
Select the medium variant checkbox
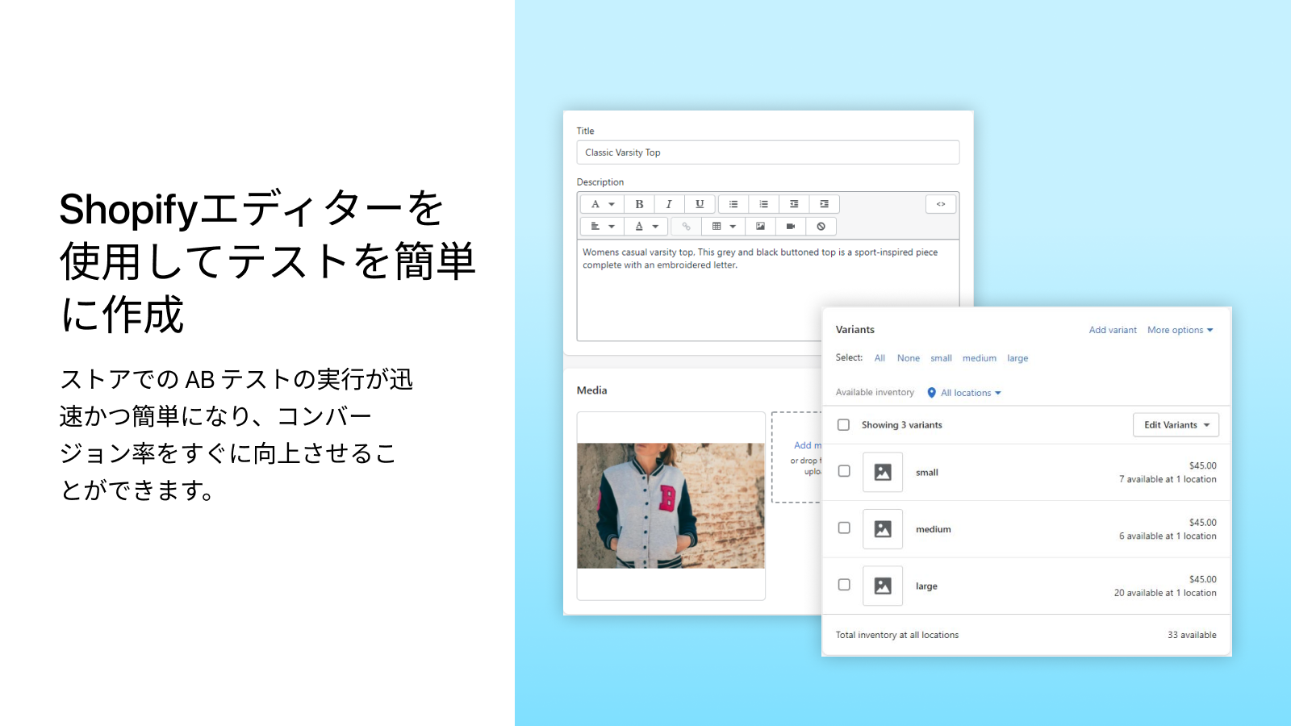click(x=844, y=528)
